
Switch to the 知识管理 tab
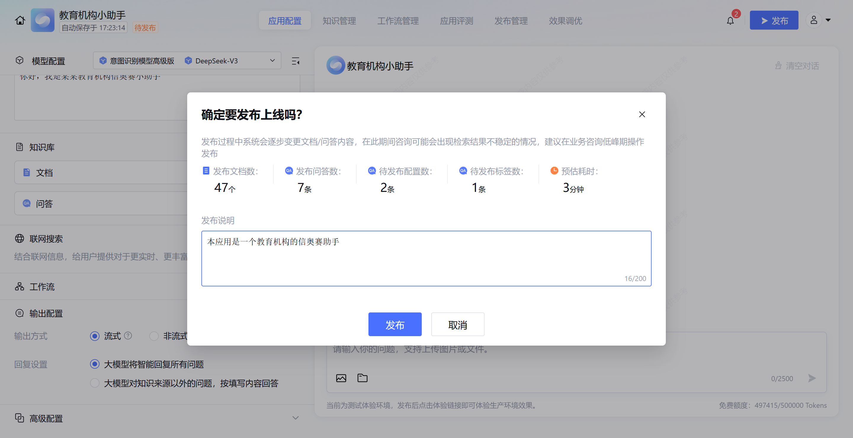coord(339,21)
